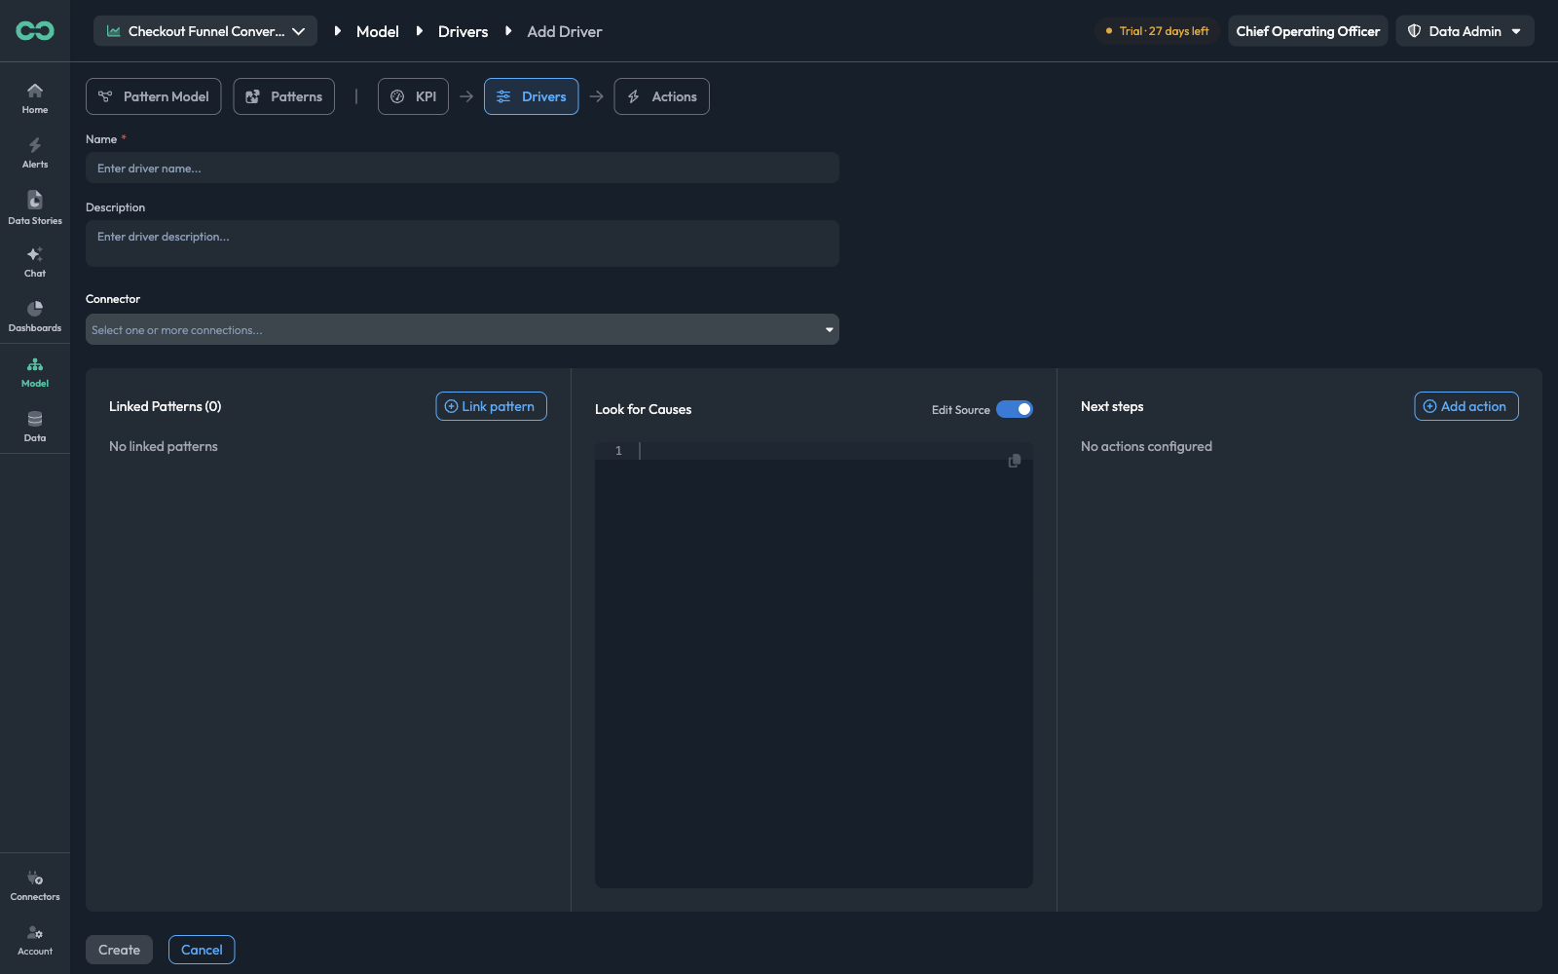Click the shield icon next to Data Admin
1558x974 pixels.
point(1415,31)
